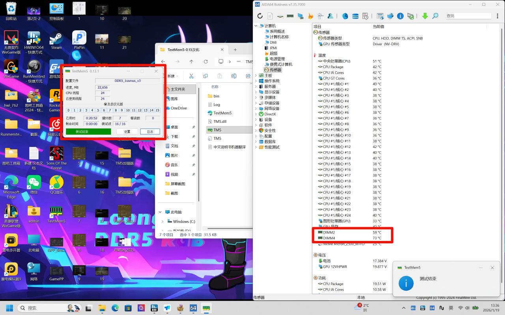
Task: Click the user profile icon in AIDA64 toolbar
Action: click(x=331, y=16)
